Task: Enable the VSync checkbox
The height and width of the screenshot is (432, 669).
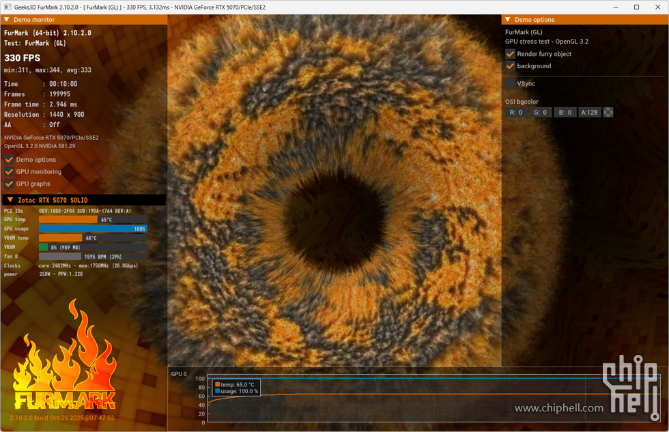Action: coord(510,83)
